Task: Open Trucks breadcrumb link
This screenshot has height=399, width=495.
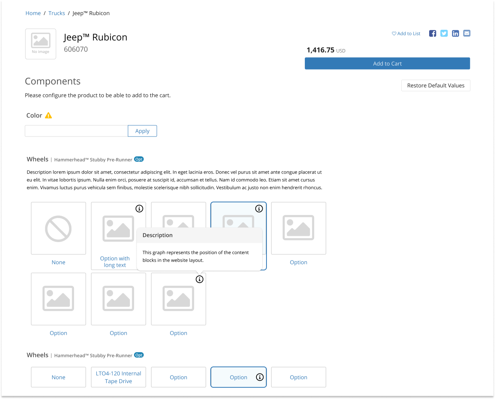Action: (57, 13)
